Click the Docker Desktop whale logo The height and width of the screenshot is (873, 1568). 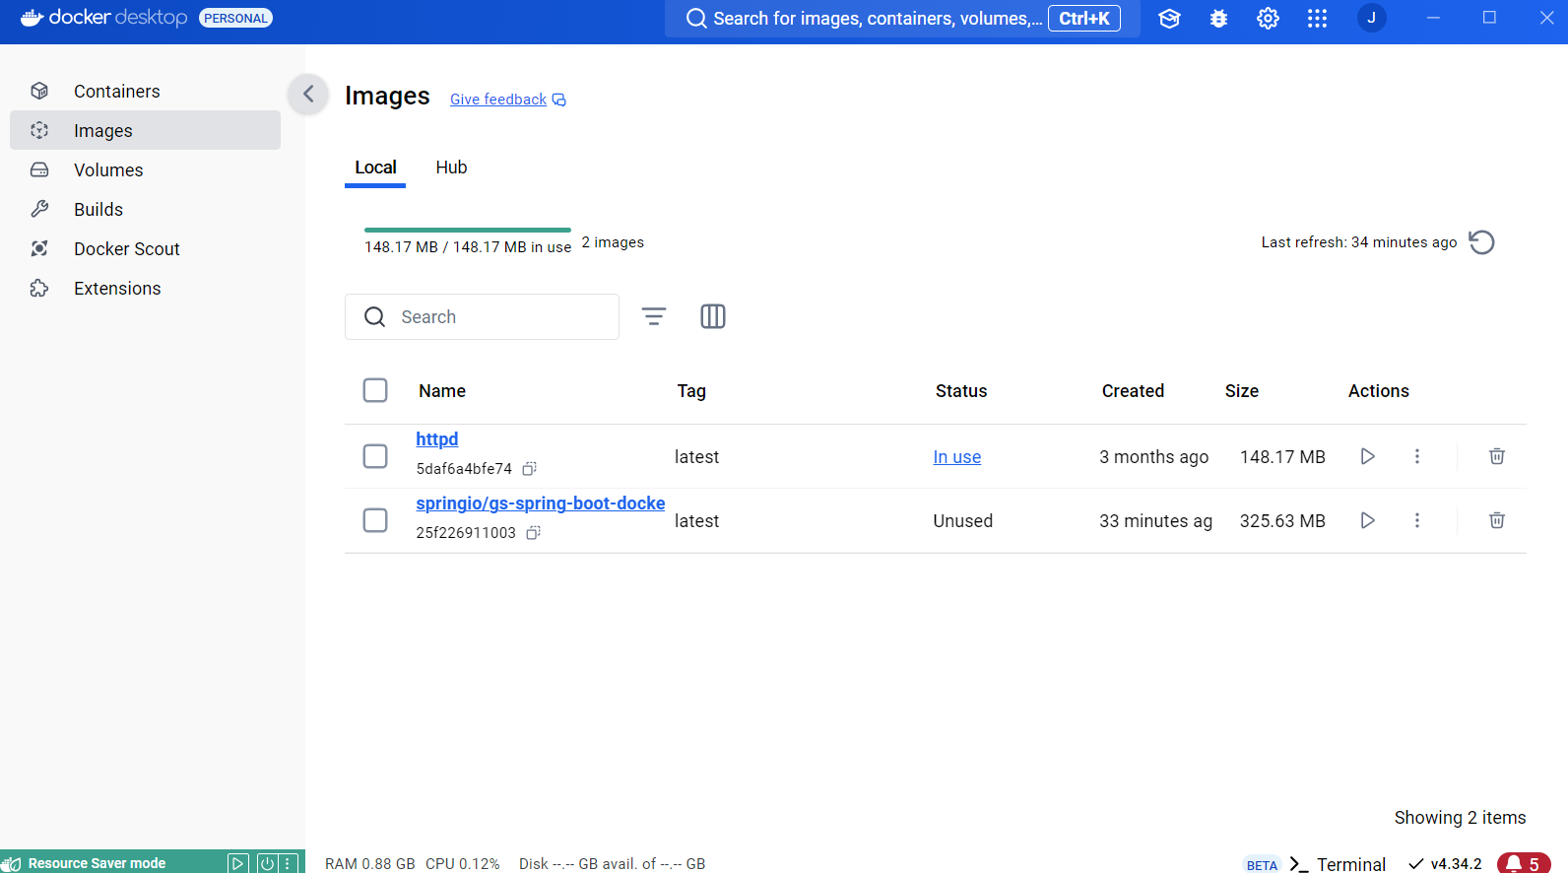click(32, 17)
